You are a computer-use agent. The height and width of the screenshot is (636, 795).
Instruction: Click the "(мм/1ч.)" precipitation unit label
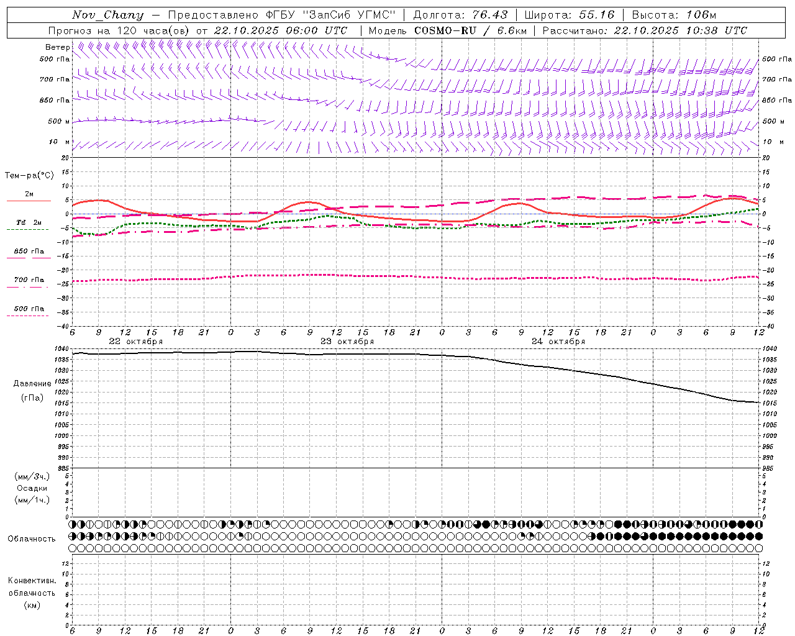(32, 500)
